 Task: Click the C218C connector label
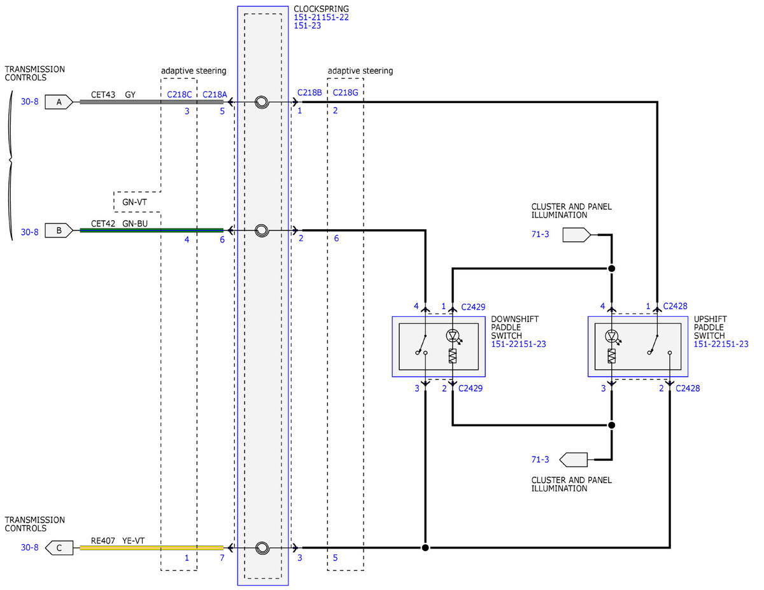click(179, 95)
